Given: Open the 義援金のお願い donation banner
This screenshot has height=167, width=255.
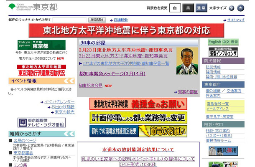Looking at the screenshot, I should (x=138, y=104).
